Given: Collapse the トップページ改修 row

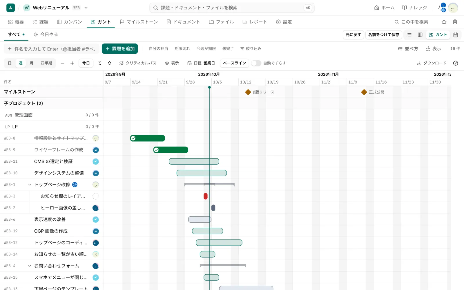Looking at the screenshot, I should (30, 184).
